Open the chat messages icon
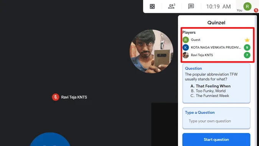259x146 pixels. tap(191, 7)
